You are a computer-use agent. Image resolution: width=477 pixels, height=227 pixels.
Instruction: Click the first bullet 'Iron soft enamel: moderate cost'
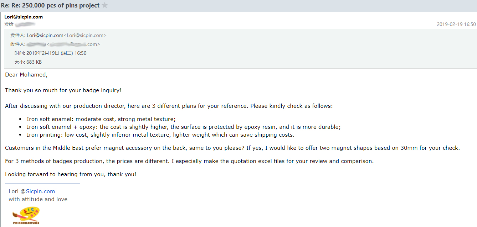pyautogui.click(x=101, y=119)
